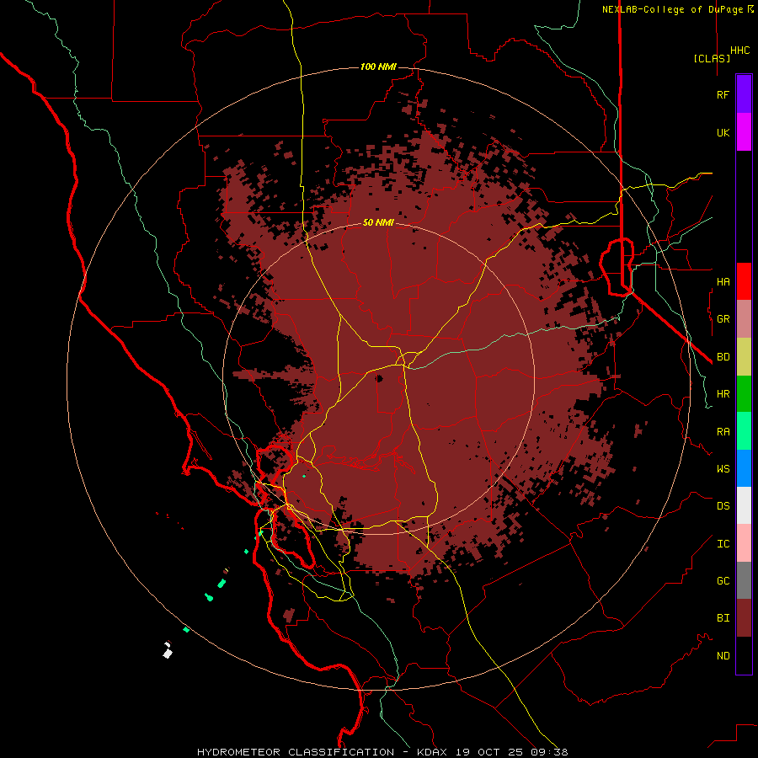
Task: Click the IC light pink legend swatch
Action: (744, 543)
